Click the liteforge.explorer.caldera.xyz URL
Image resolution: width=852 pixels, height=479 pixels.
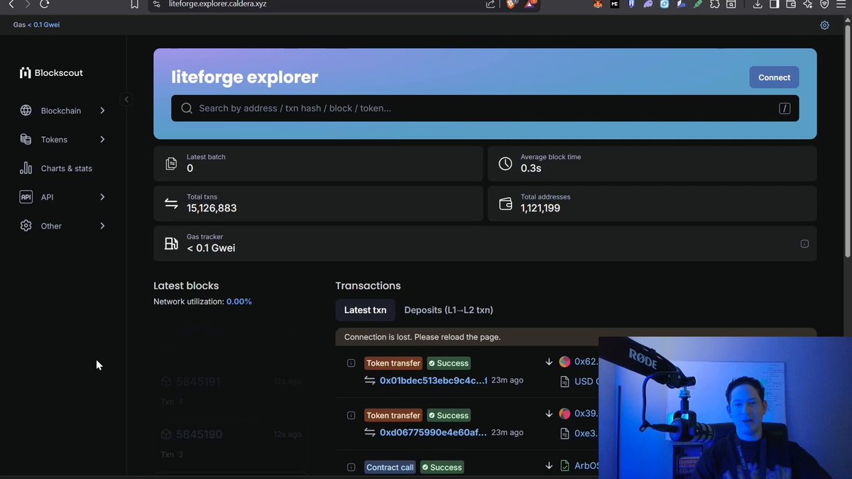pos(217,4)
